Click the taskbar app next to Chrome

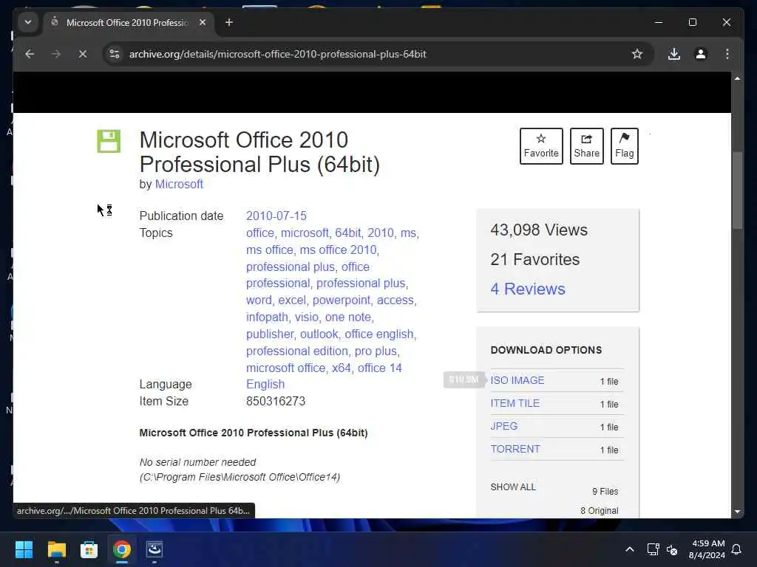[155, 549]
